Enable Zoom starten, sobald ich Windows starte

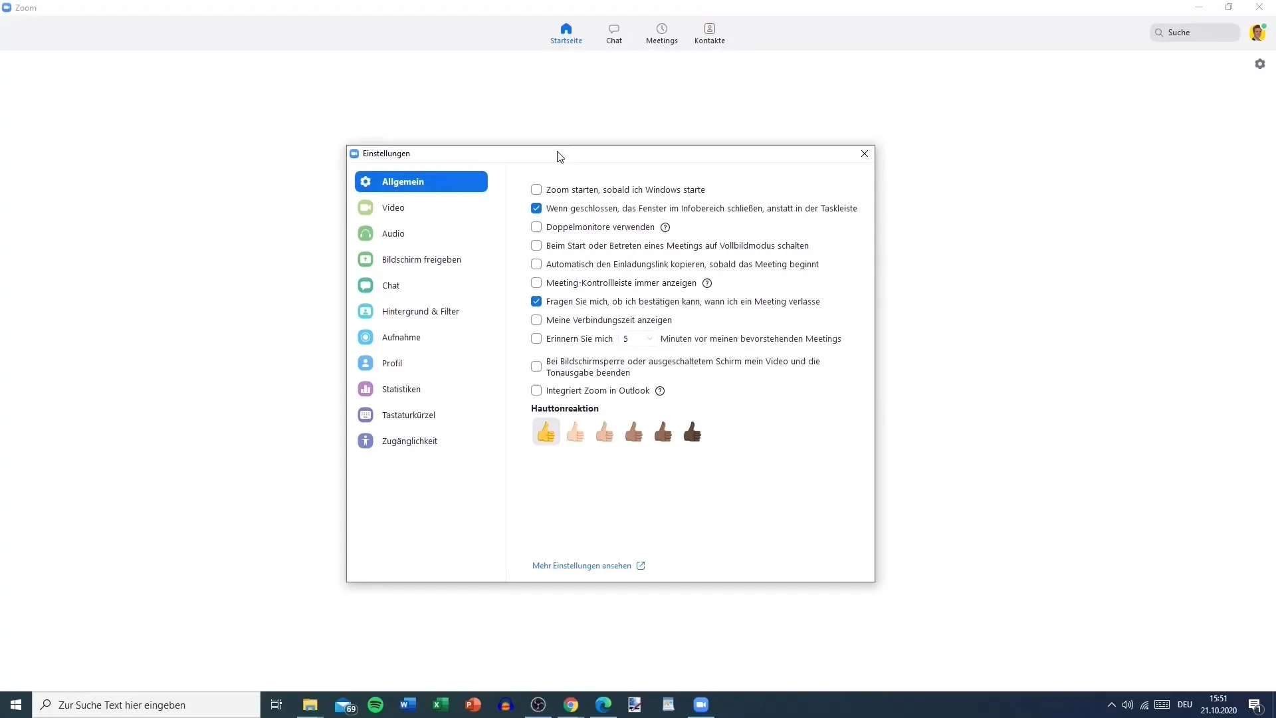click(x=536, y=189)
